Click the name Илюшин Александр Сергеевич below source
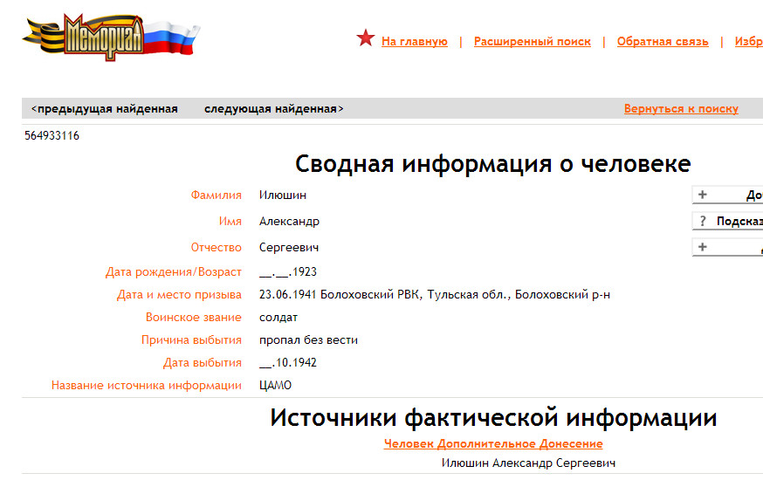This screenshot has height=480, width=763. pos(528,463)
